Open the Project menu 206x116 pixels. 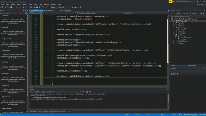point(13,5)
